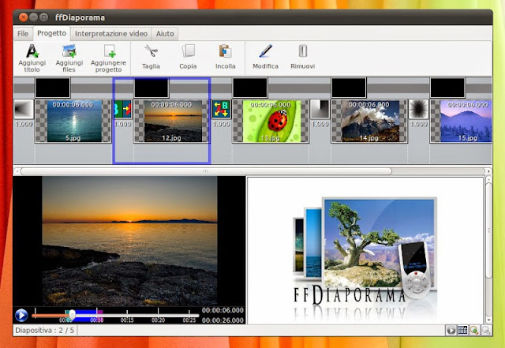The height and width of the screenshot is (348, 505).
Task: Open the File tab
Action: [x=23, y=33]
